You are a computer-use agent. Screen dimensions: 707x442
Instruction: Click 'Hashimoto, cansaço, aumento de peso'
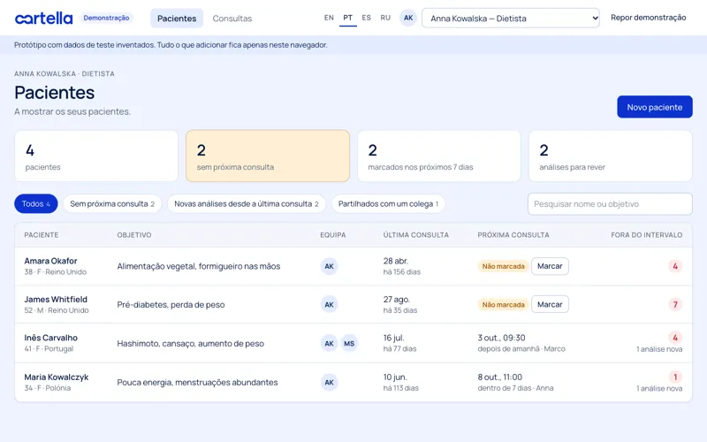click(191, 344)
